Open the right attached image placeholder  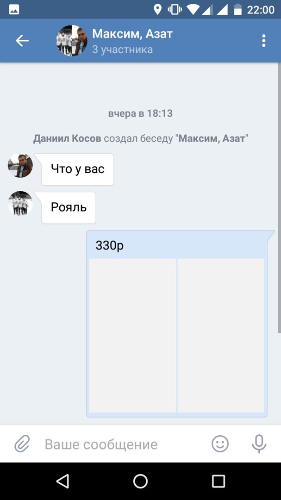[221, 336]
